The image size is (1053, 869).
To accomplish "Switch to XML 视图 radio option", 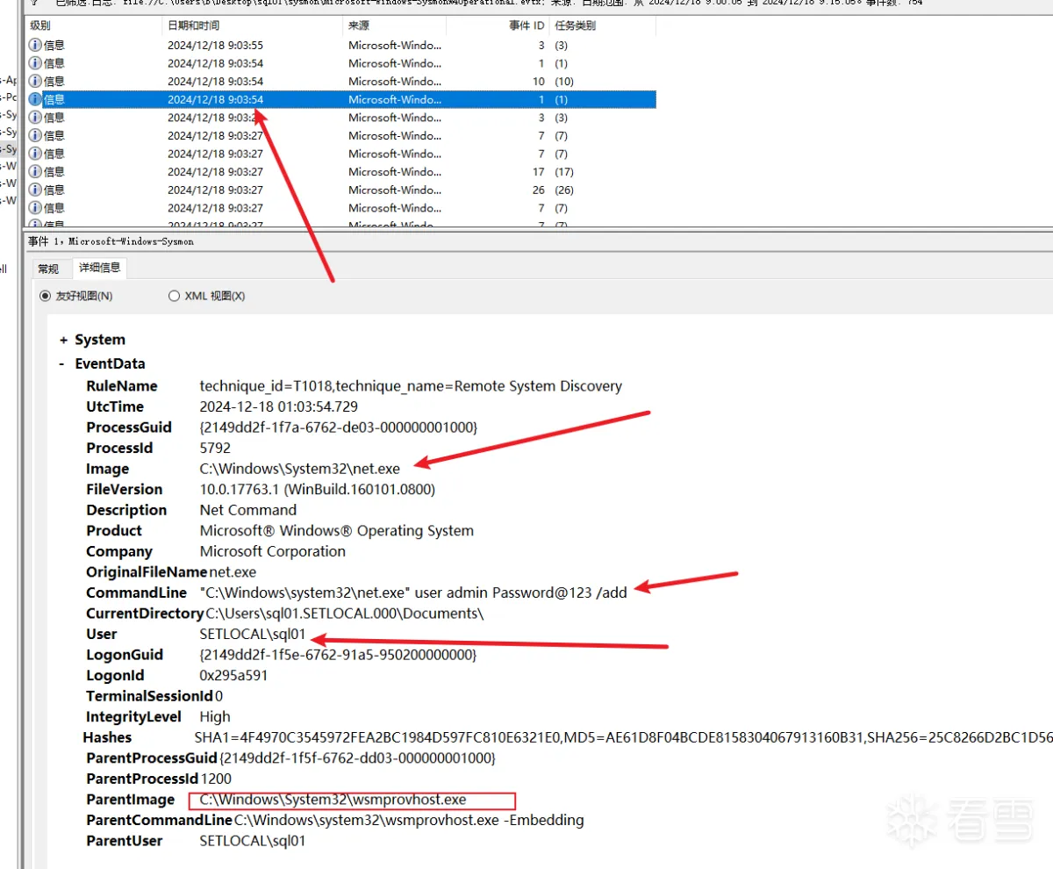I will pos(174,296).
